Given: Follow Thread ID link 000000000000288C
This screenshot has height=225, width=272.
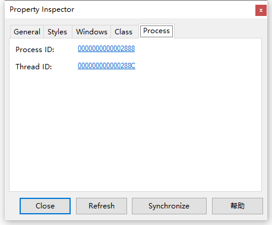Looking at the screenshot, I should click(x=106, y=66).
